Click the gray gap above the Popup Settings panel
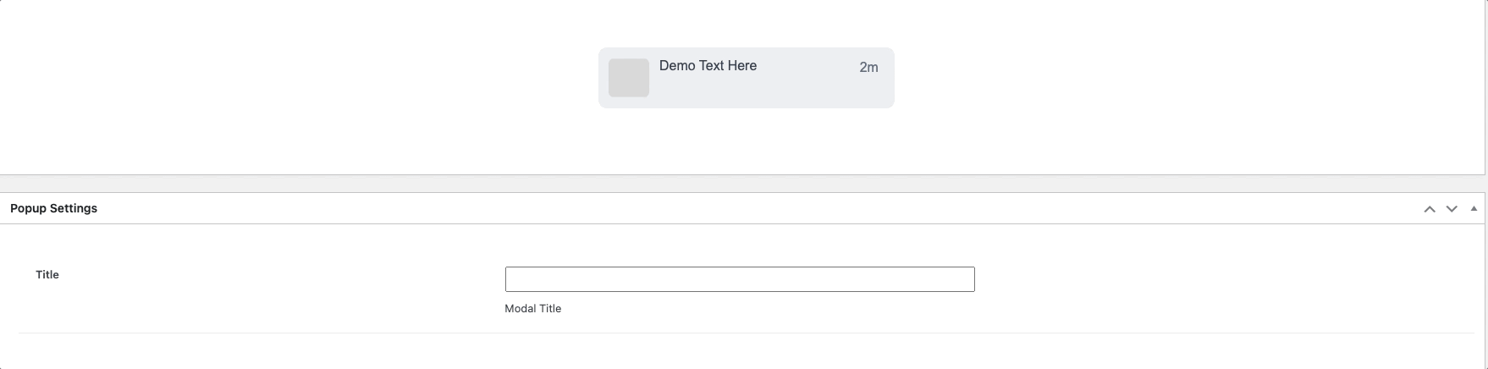Viewport: 1488px width, 369px height. [x=743, y=184]
